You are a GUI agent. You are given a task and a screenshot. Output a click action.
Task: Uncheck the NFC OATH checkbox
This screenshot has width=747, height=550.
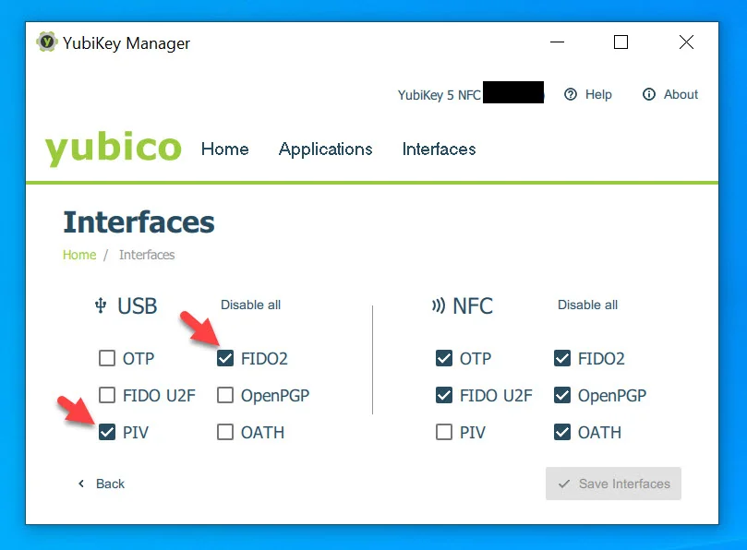tap(562, 432)
